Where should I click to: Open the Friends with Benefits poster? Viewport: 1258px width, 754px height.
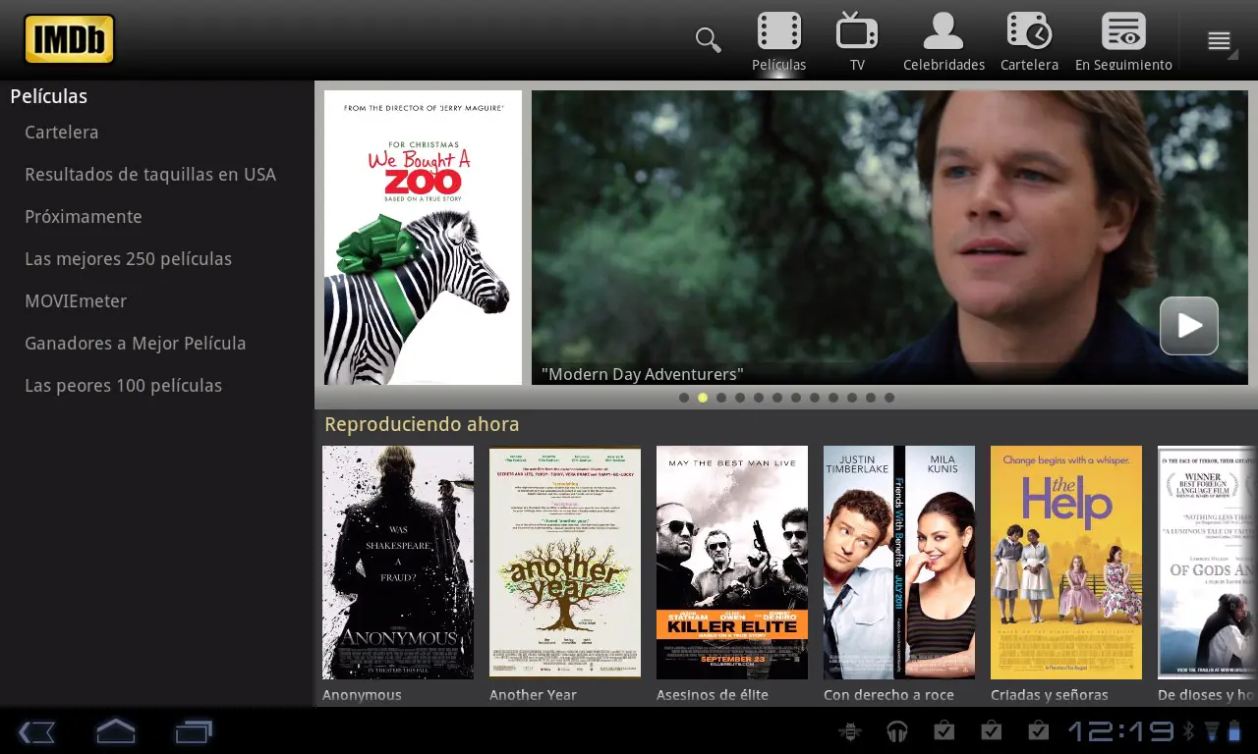tap(899, 563)
